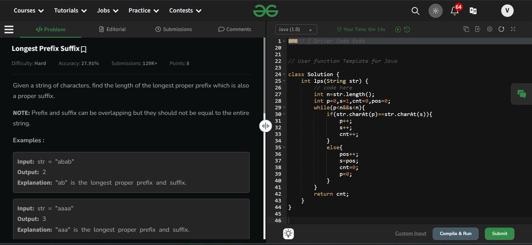The height and width of the screenshot is (245, 532).
Task: Click the 'Submissions: 129K+' label
Action: click(134, 63)
